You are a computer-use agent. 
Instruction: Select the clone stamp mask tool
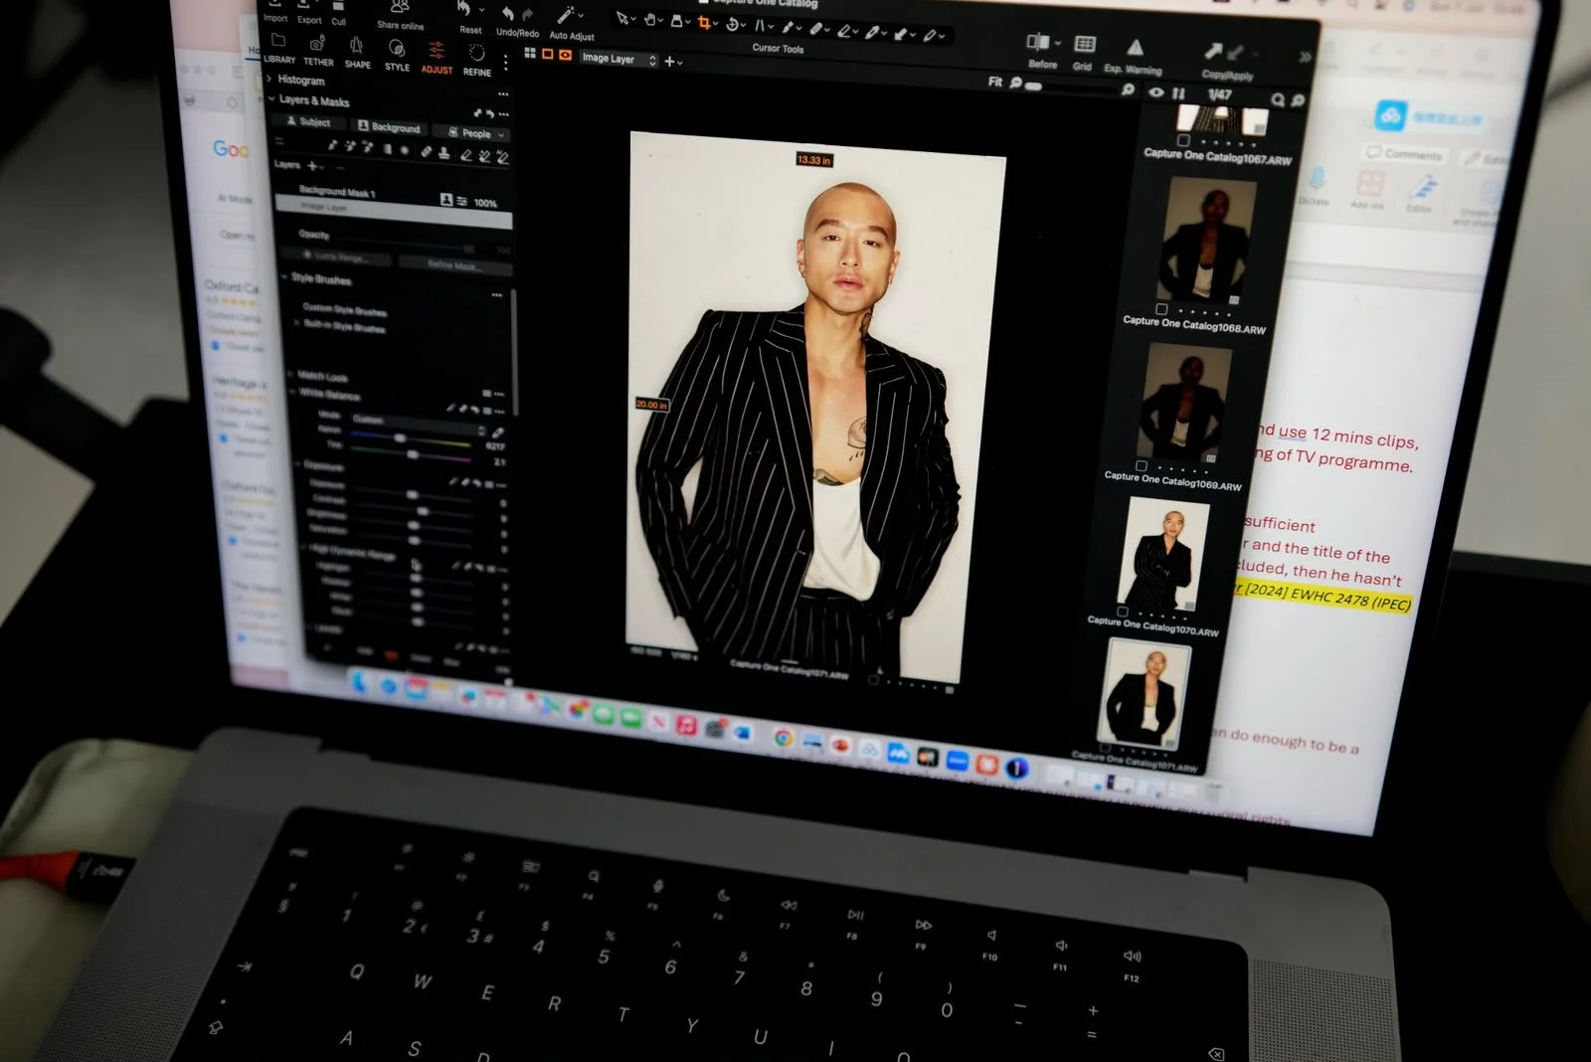click(x=444, y=152)
